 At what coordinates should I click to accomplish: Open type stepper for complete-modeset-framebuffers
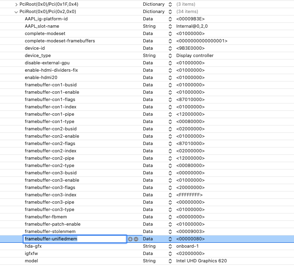(x=170, y=41)
